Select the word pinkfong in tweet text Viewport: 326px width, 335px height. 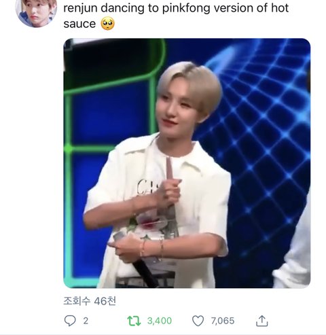coord(186,8)
